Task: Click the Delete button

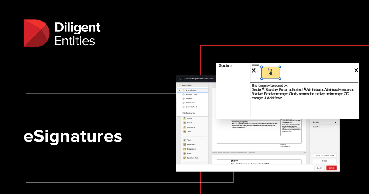Action: point(325,161)
